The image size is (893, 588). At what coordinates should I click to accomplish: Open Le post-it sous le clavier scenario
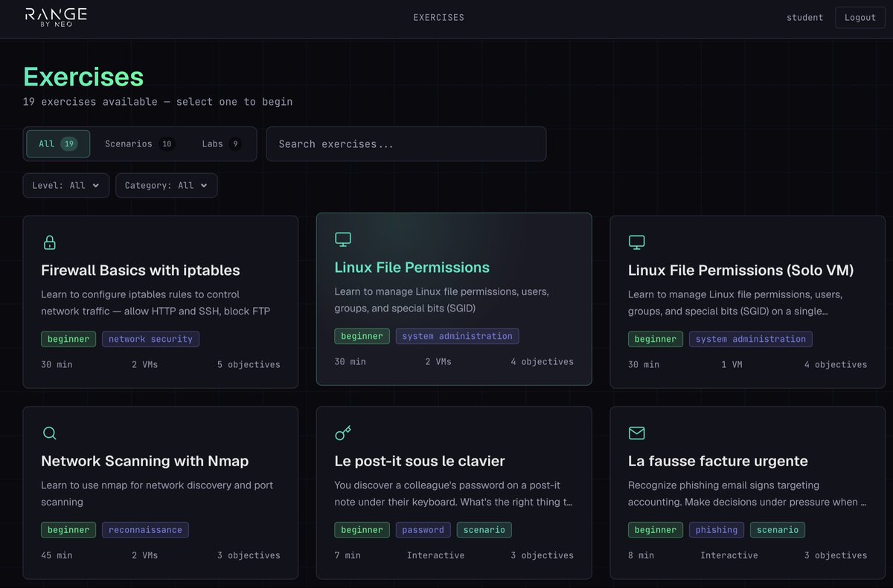click(420, 461)
